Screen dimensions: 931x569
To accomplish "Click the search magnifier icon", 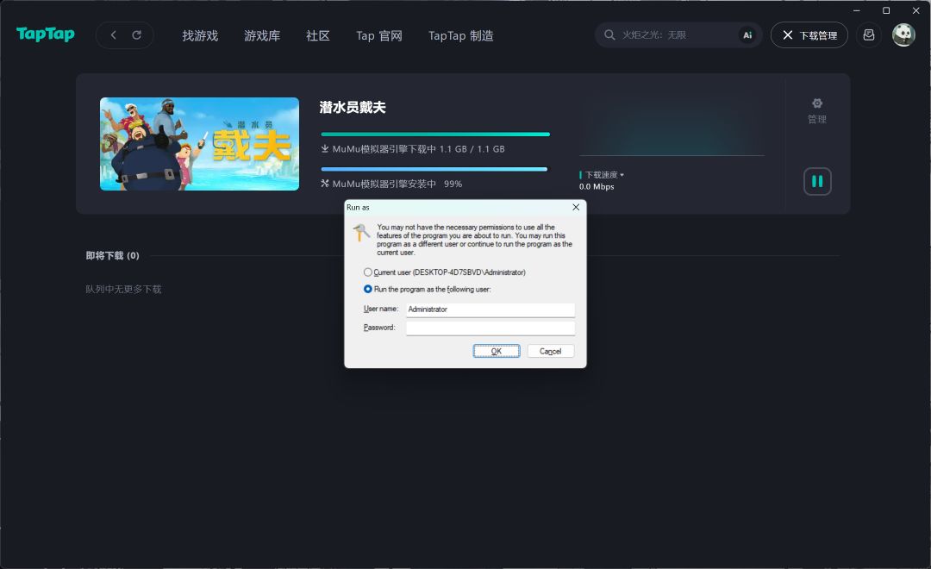I will click(609, 35).
